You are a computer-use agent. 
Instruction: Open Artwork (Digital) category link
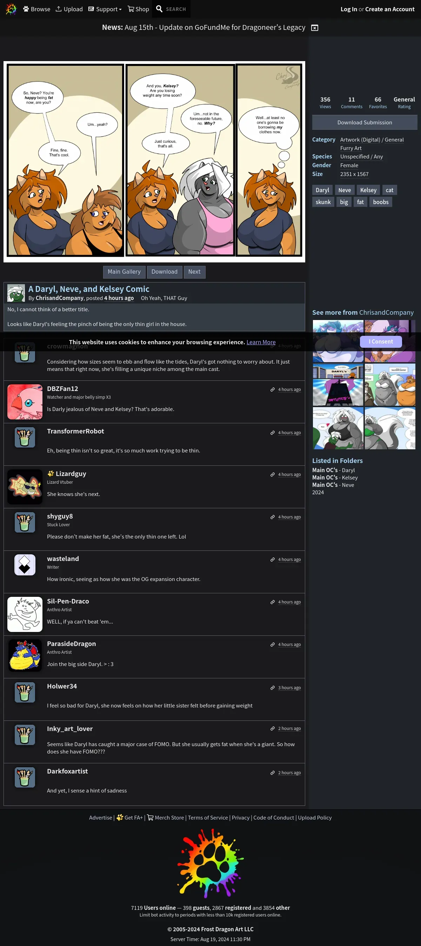360,139
